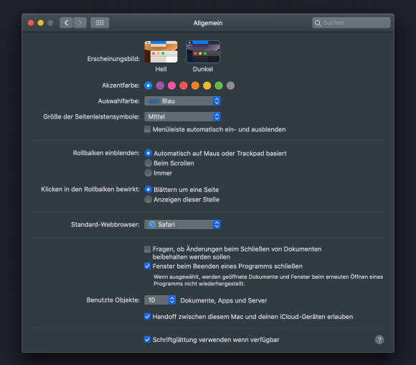Select Anzeigen dieser Stelle option

click(148, 199)
